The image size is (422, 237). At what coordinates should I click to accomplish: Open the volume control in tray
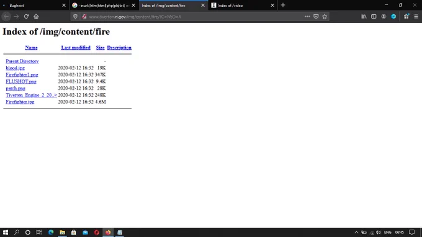point(379,233)
